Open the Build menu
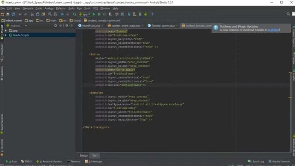The image size is (295, 166). pyautogui.click(x=71, y=8)
